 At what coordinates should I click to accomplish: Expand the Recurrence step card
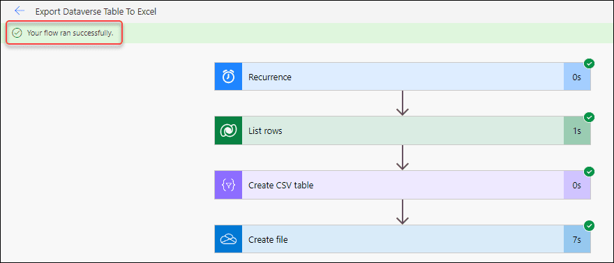[403, 77]
